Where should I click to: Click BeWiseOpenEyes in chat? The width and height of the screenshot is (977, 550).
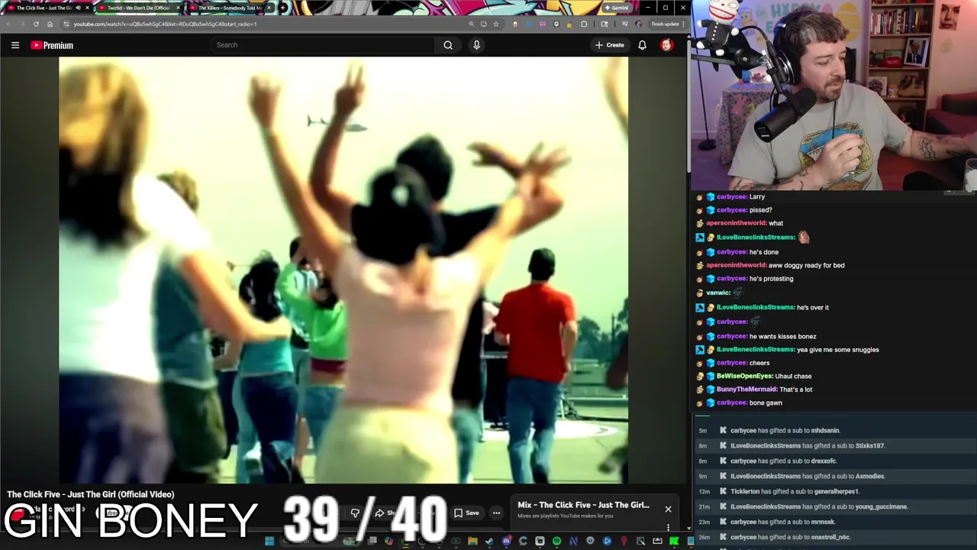coord(744,376)
